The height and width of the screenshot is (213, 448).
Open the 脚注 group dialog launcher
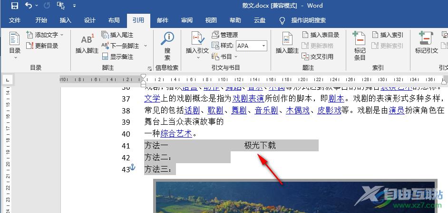150,68
